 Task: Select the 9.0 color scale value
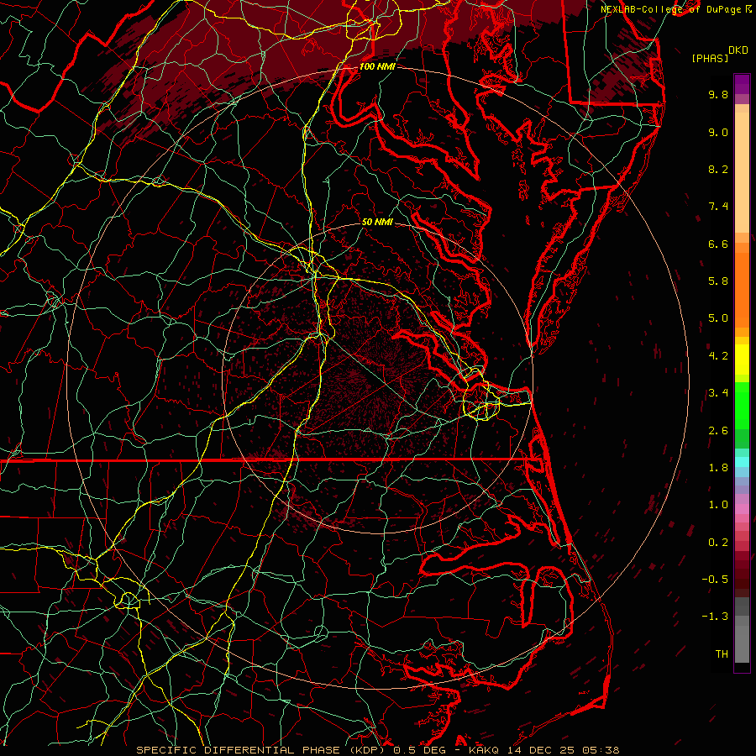tap(718, 132)
